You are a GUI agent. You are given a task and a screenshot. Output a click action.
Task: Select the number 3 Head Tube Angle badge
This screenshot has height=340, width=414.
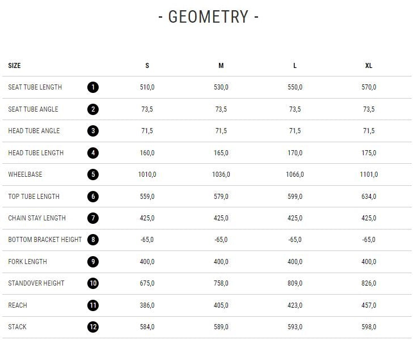94,131
